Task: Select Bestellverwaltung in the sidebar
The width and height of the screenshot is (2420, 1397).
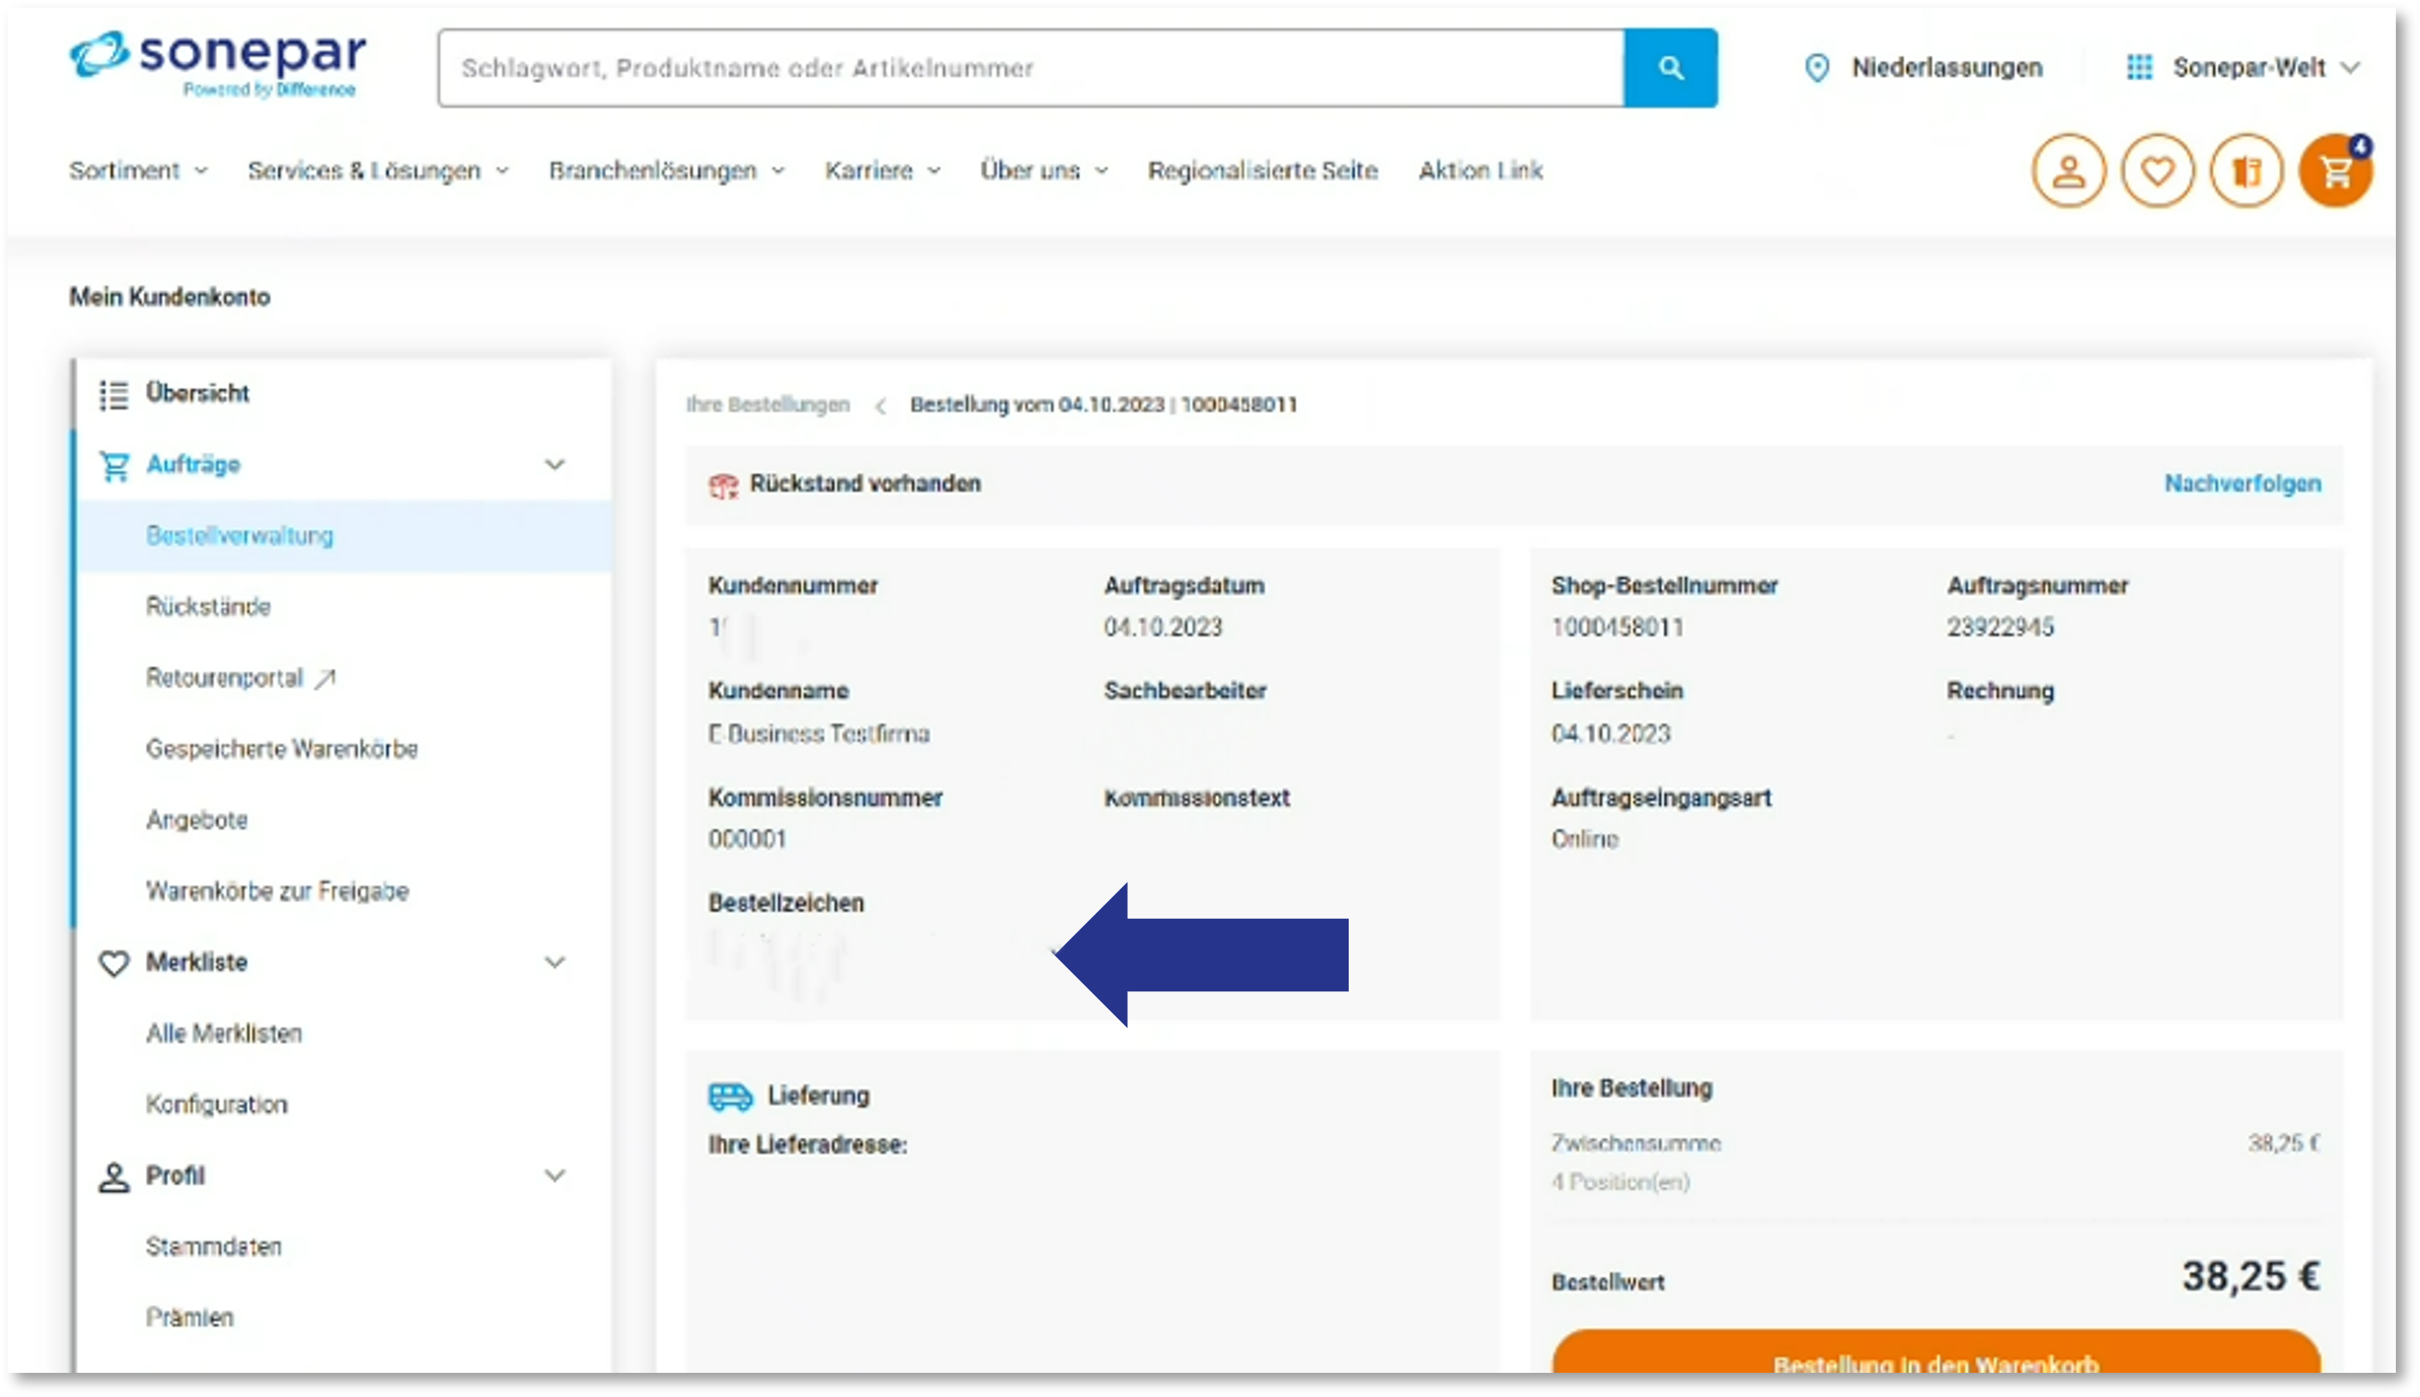Action: tap(240, 536)
